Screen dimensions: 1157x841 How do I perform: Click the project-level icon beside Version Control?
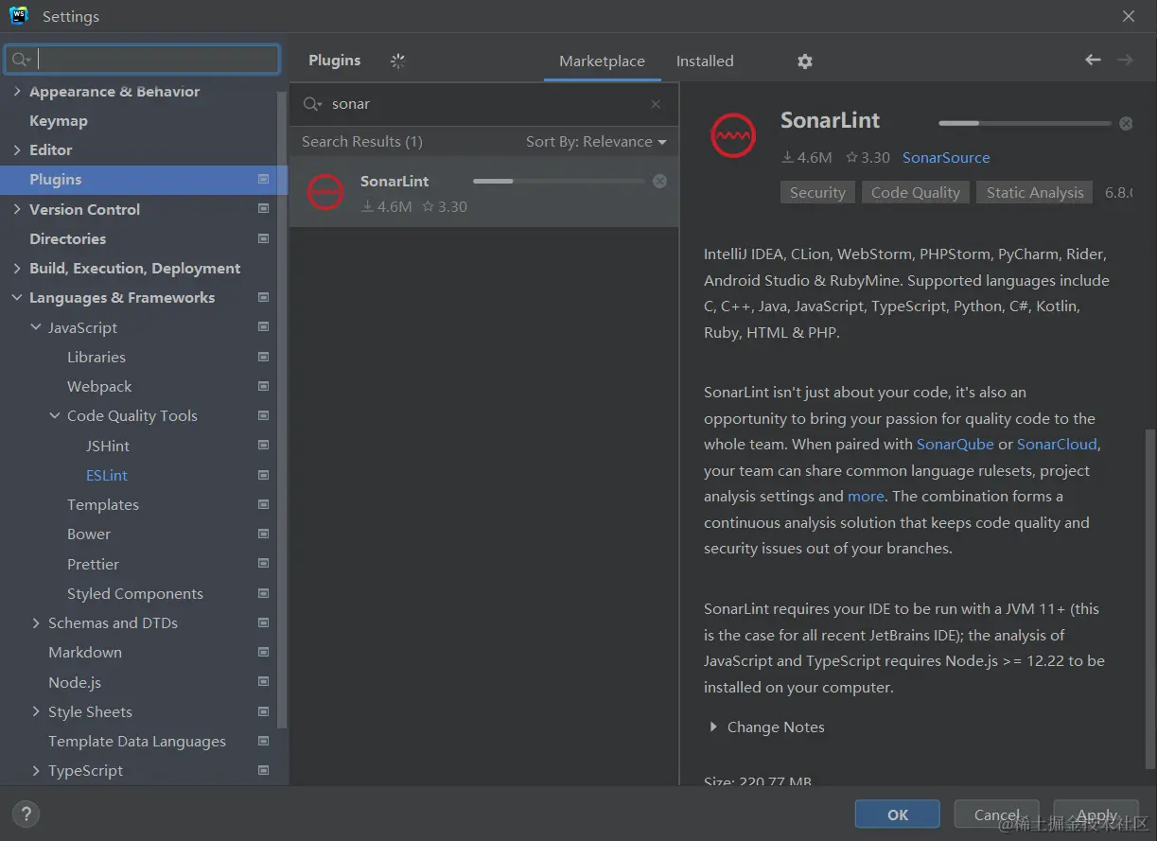point(263,209)
